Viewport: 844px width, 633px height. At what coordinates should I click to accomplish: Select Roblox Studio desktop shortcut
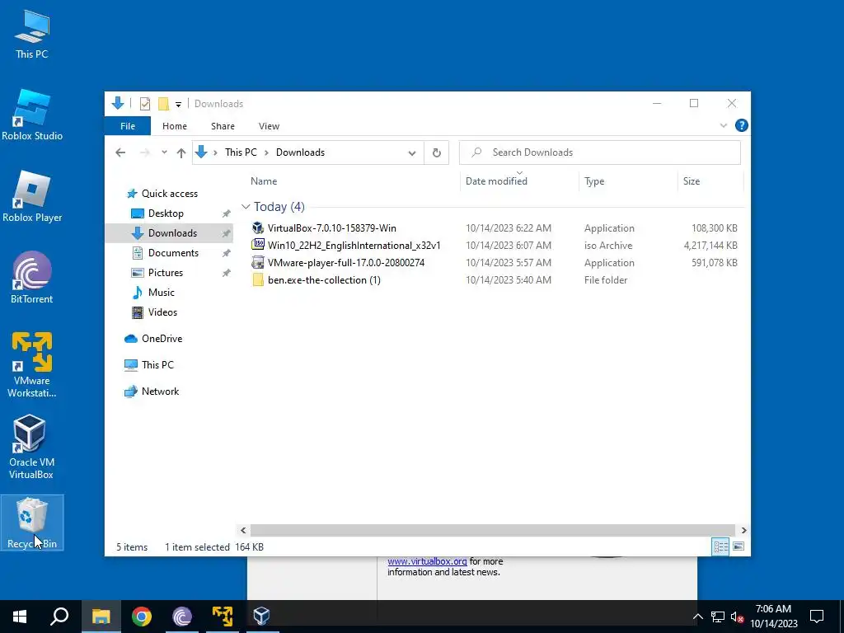click(x=32, y=115)
